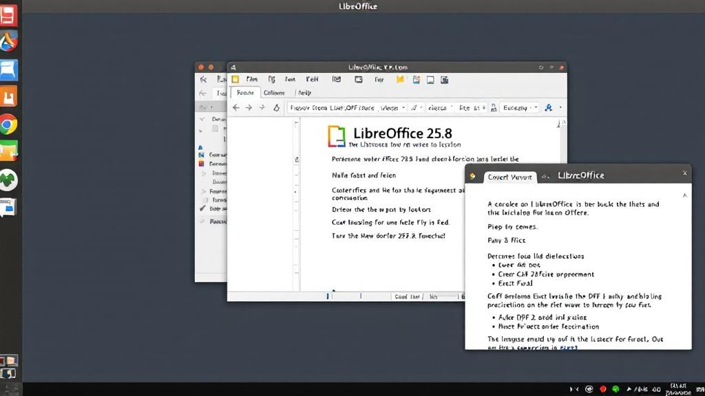
Task: Collapse the popup content with the caret arrow
Action: [x=685, y=195]
